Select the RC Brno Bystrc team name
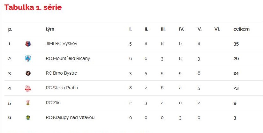Image resolution: width=263 pixels, height=133 pixels. pyautogui.click(x=61, y=73)
